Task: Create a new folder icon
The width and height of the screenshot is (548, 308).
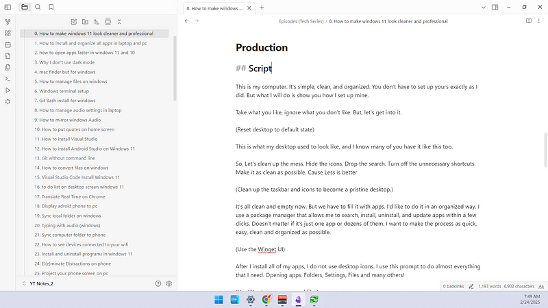Action: (85, 22)
